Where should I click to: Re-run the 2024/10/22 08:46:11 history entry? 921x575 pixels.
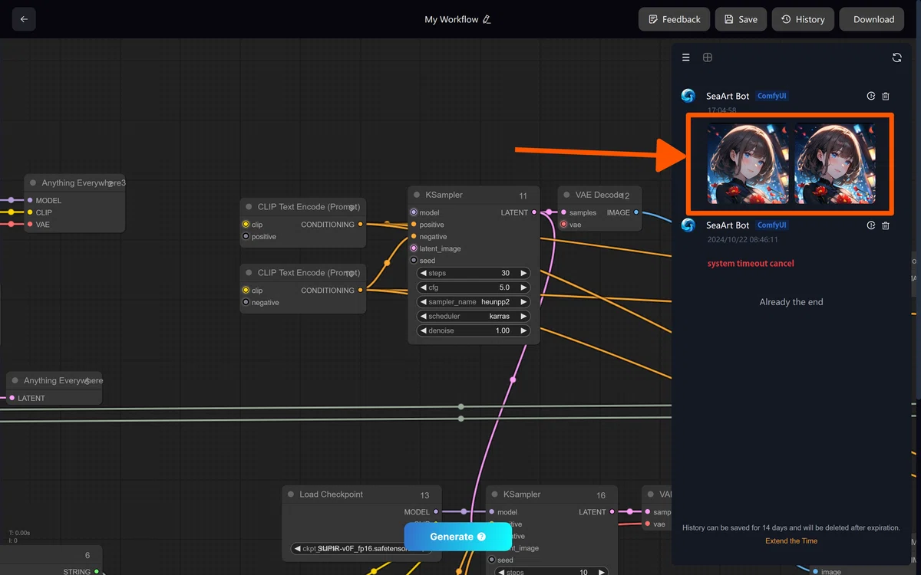871,225
